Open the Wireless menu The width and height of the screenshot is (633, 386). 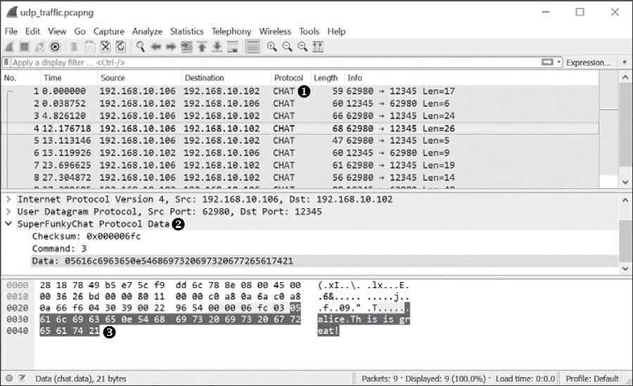pos(275,32)
